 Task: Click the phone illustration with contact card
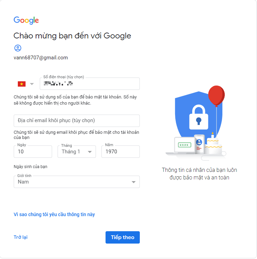(x=199, y=144)
